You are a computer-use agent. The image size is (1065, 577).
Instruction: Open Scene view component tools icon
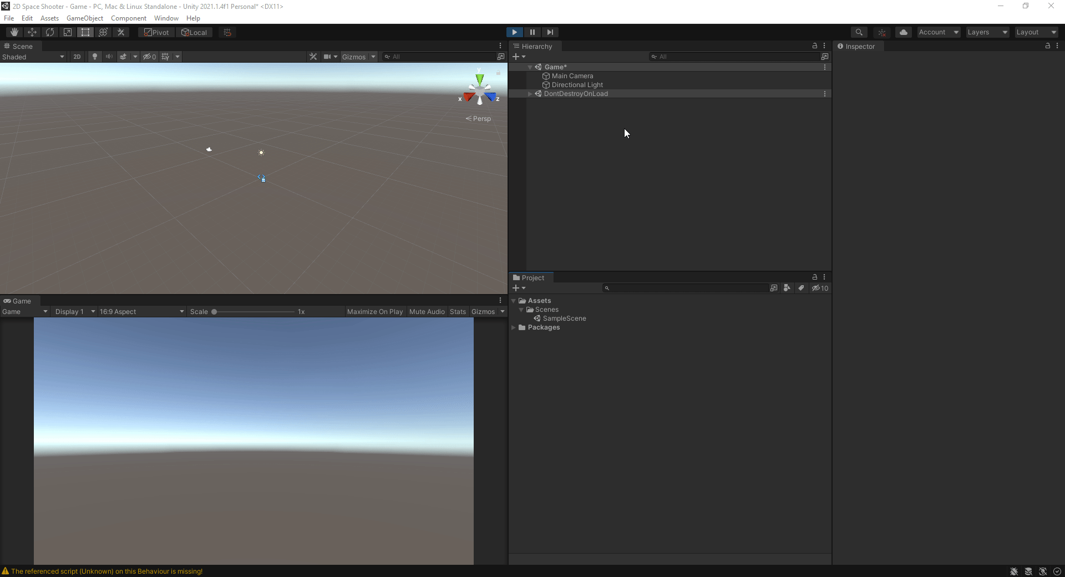[x=313, y=57]
